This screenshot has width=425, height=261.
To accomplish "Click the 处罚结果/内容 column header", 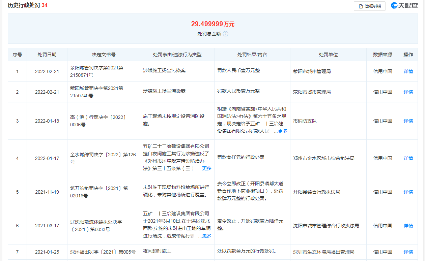I will point(252,55).
